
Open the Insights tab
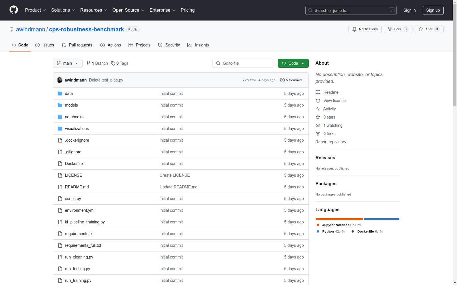[x=198, y=45]
